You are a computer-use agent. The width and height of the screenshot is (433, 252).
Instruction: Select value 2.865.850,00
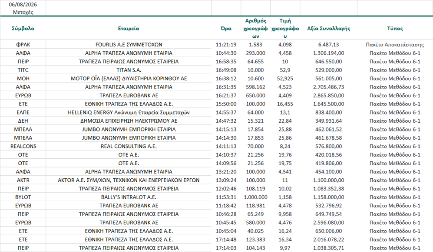pos(329,95)
